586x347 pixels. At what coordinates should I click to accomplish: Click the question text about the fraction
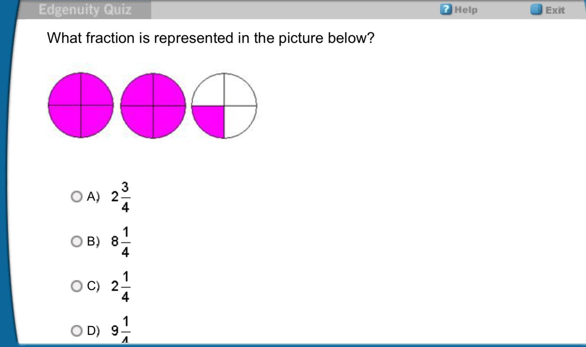click(x=211, y=38)
